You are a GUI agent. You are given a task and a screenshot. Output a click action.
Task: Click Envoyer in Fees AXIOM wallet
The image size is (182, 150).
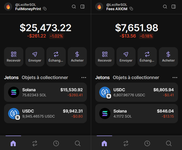126,57
